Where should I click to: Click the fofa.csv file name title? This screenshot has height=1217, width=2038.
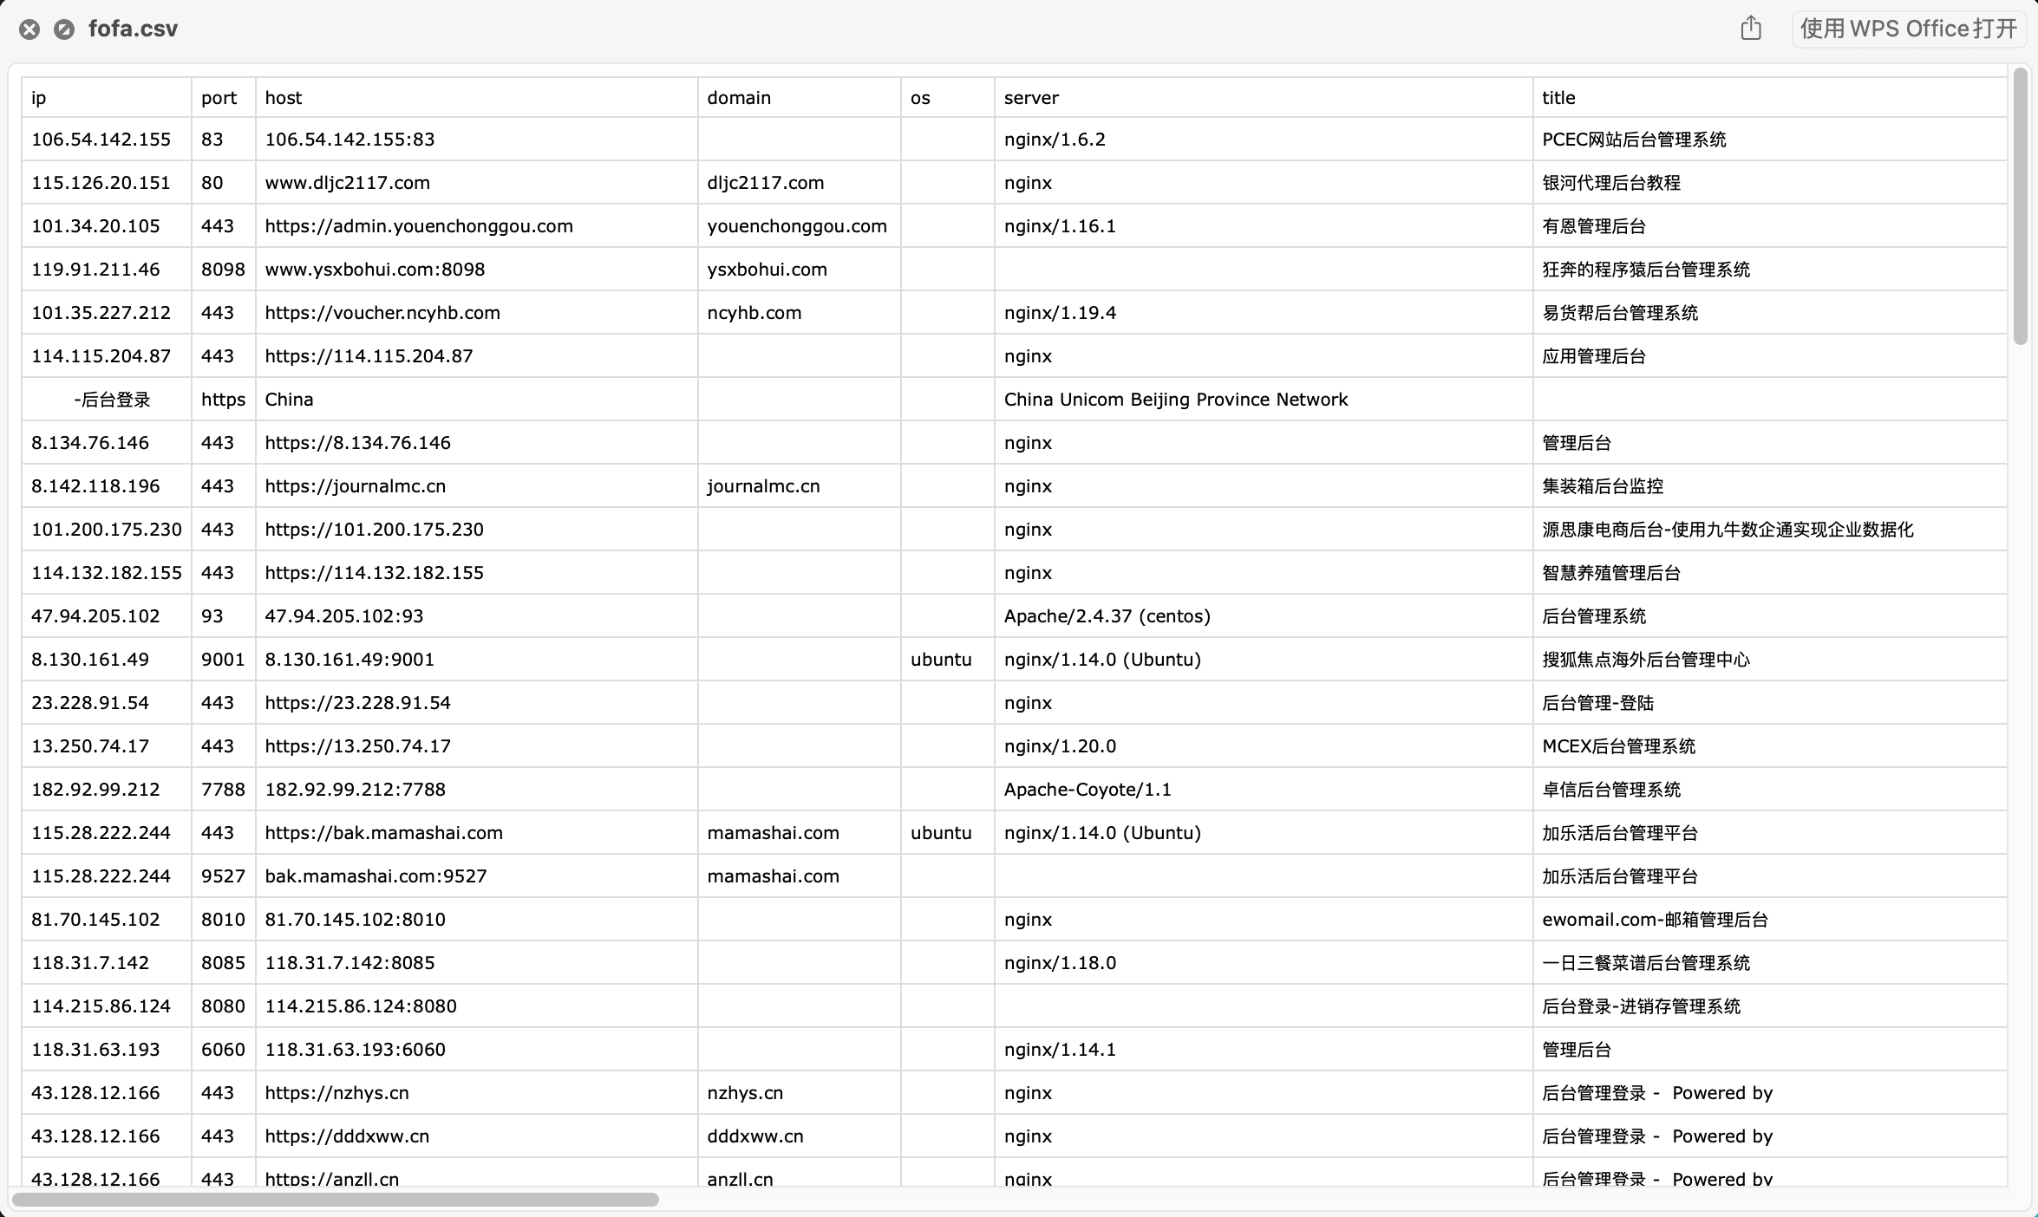click(x=133, y=29)
